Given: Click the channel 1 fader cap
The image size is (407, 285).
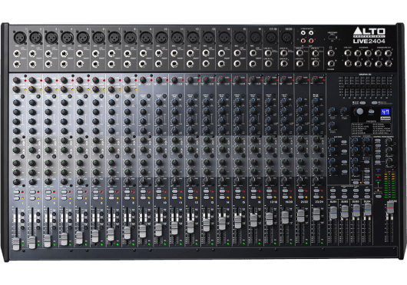Looking at the screenshot, I should [x=16, y=244].
